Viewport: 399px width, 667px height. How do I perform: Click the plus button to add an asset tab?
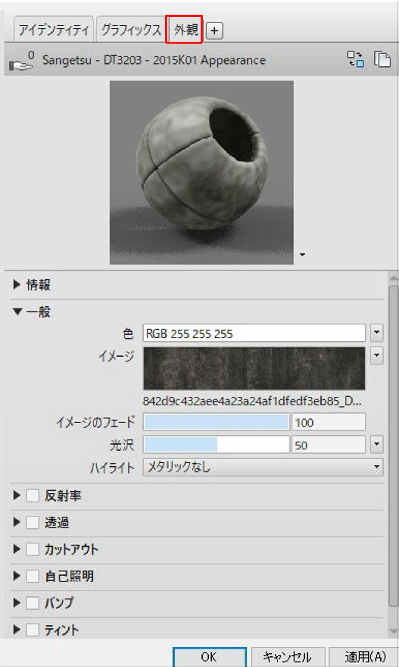pos(214,31)
